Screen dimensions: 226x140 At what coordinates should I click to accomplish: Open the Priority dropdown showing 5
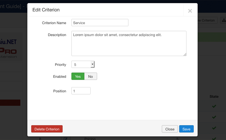pos(83,64)
